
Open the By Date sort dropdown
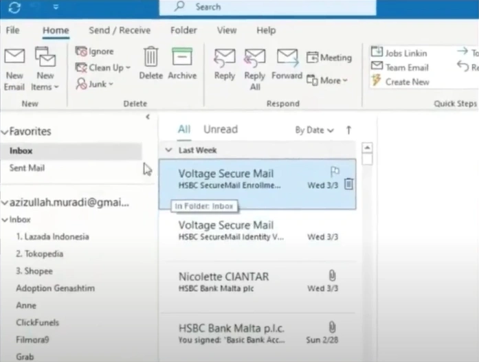314,131
